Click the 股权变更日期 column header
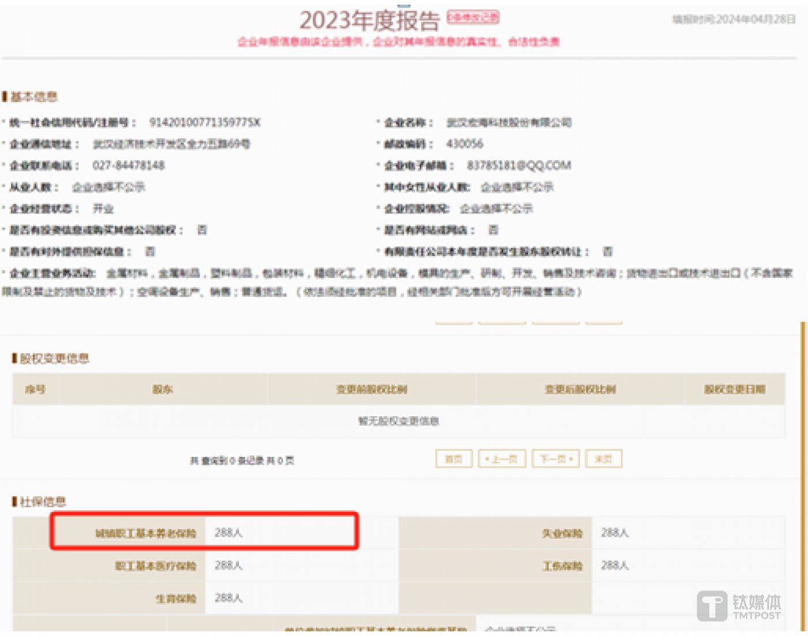 tap(734, 390)
